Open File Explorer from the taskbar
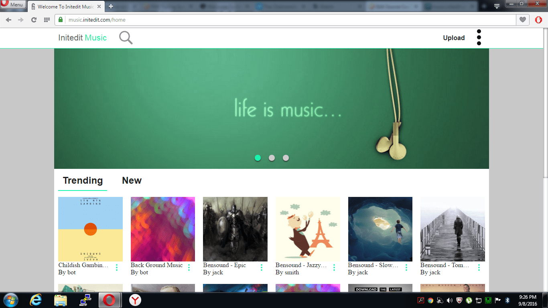548x308 pixels. coord(61,300)
